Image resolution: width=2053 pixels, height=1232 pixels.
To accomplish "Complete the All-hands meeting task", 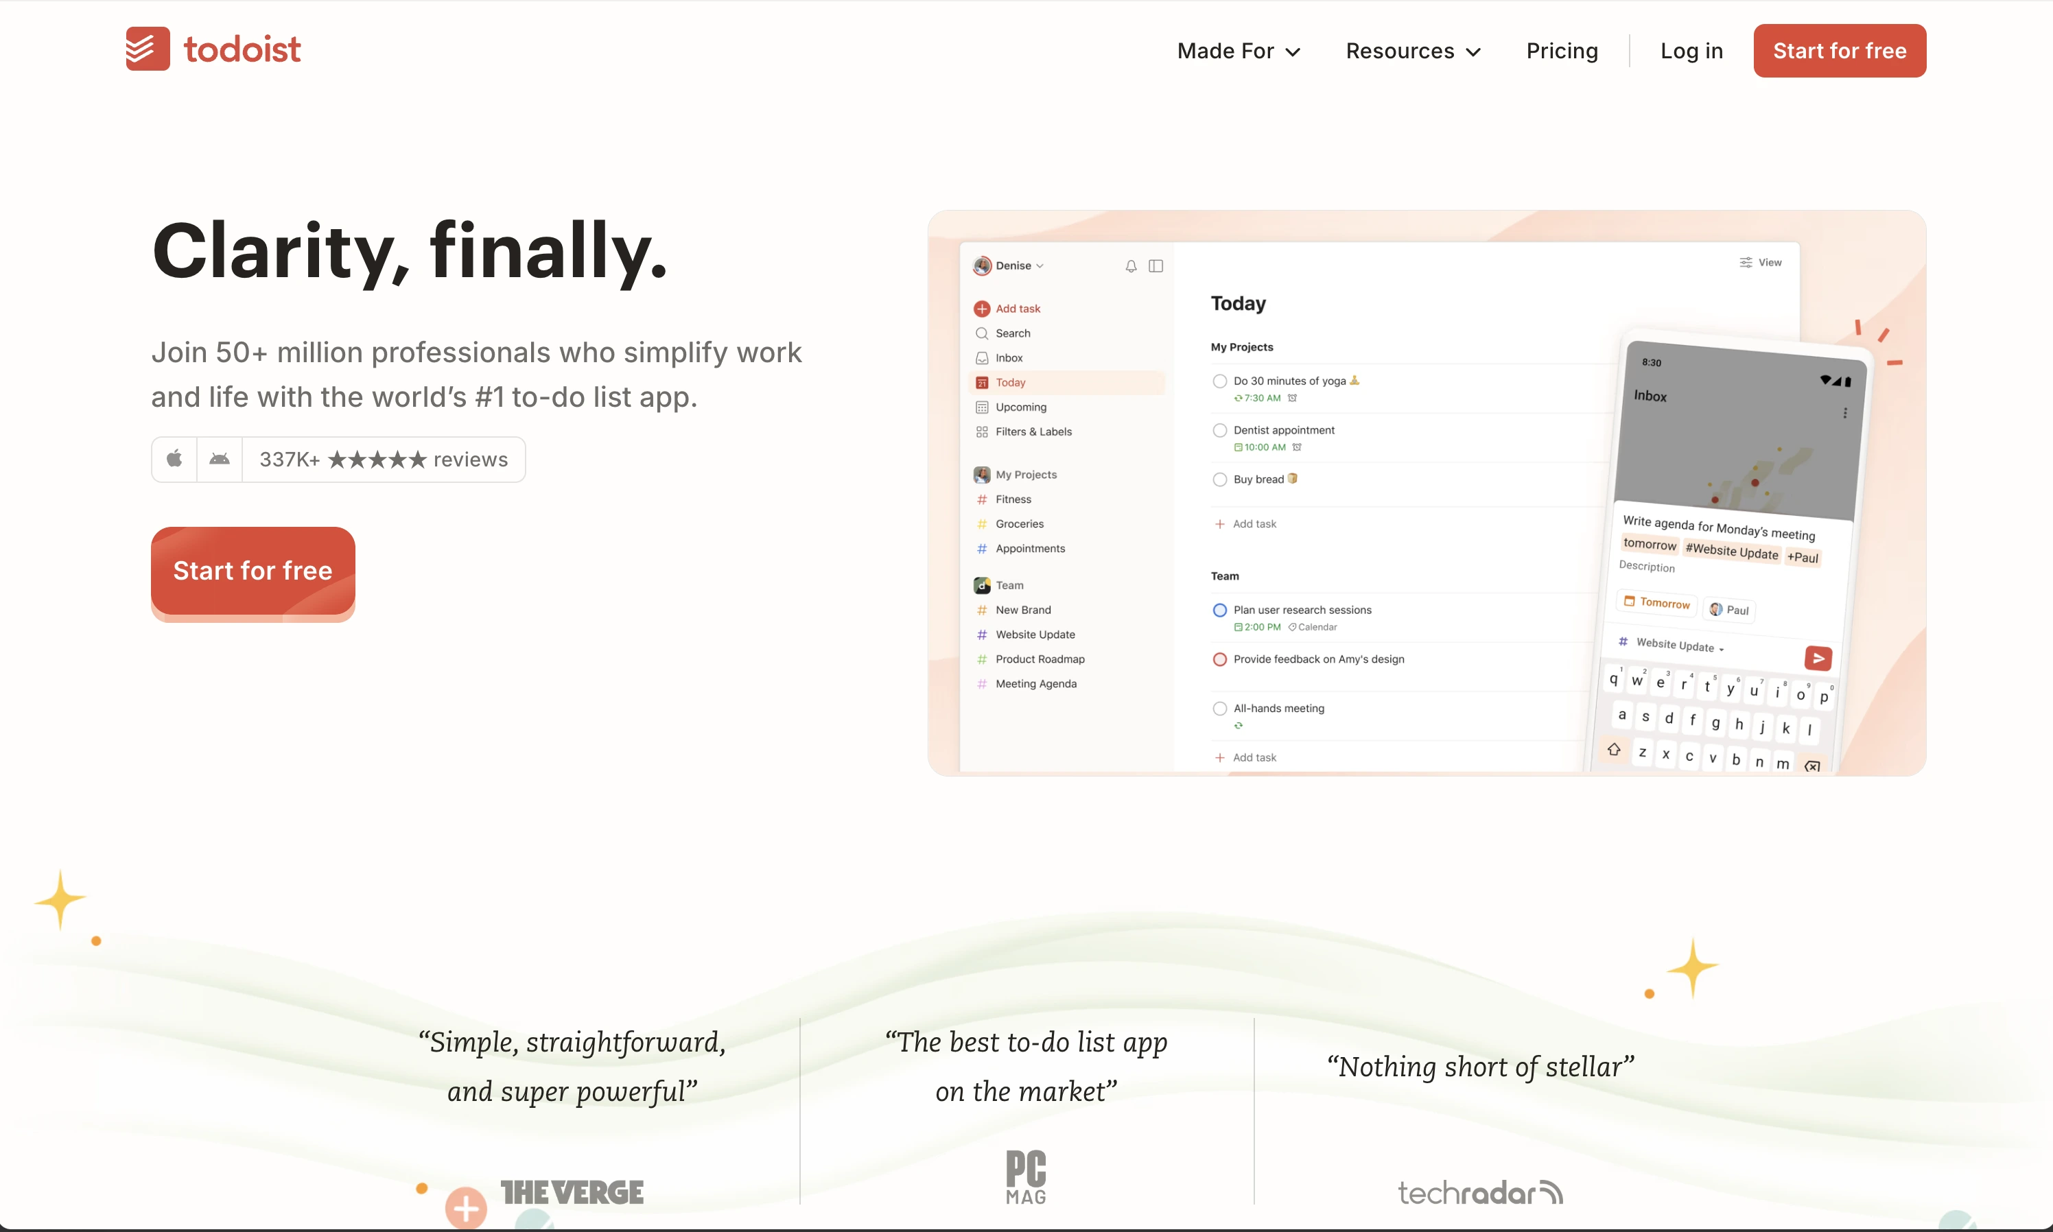I will (1219, 709).
